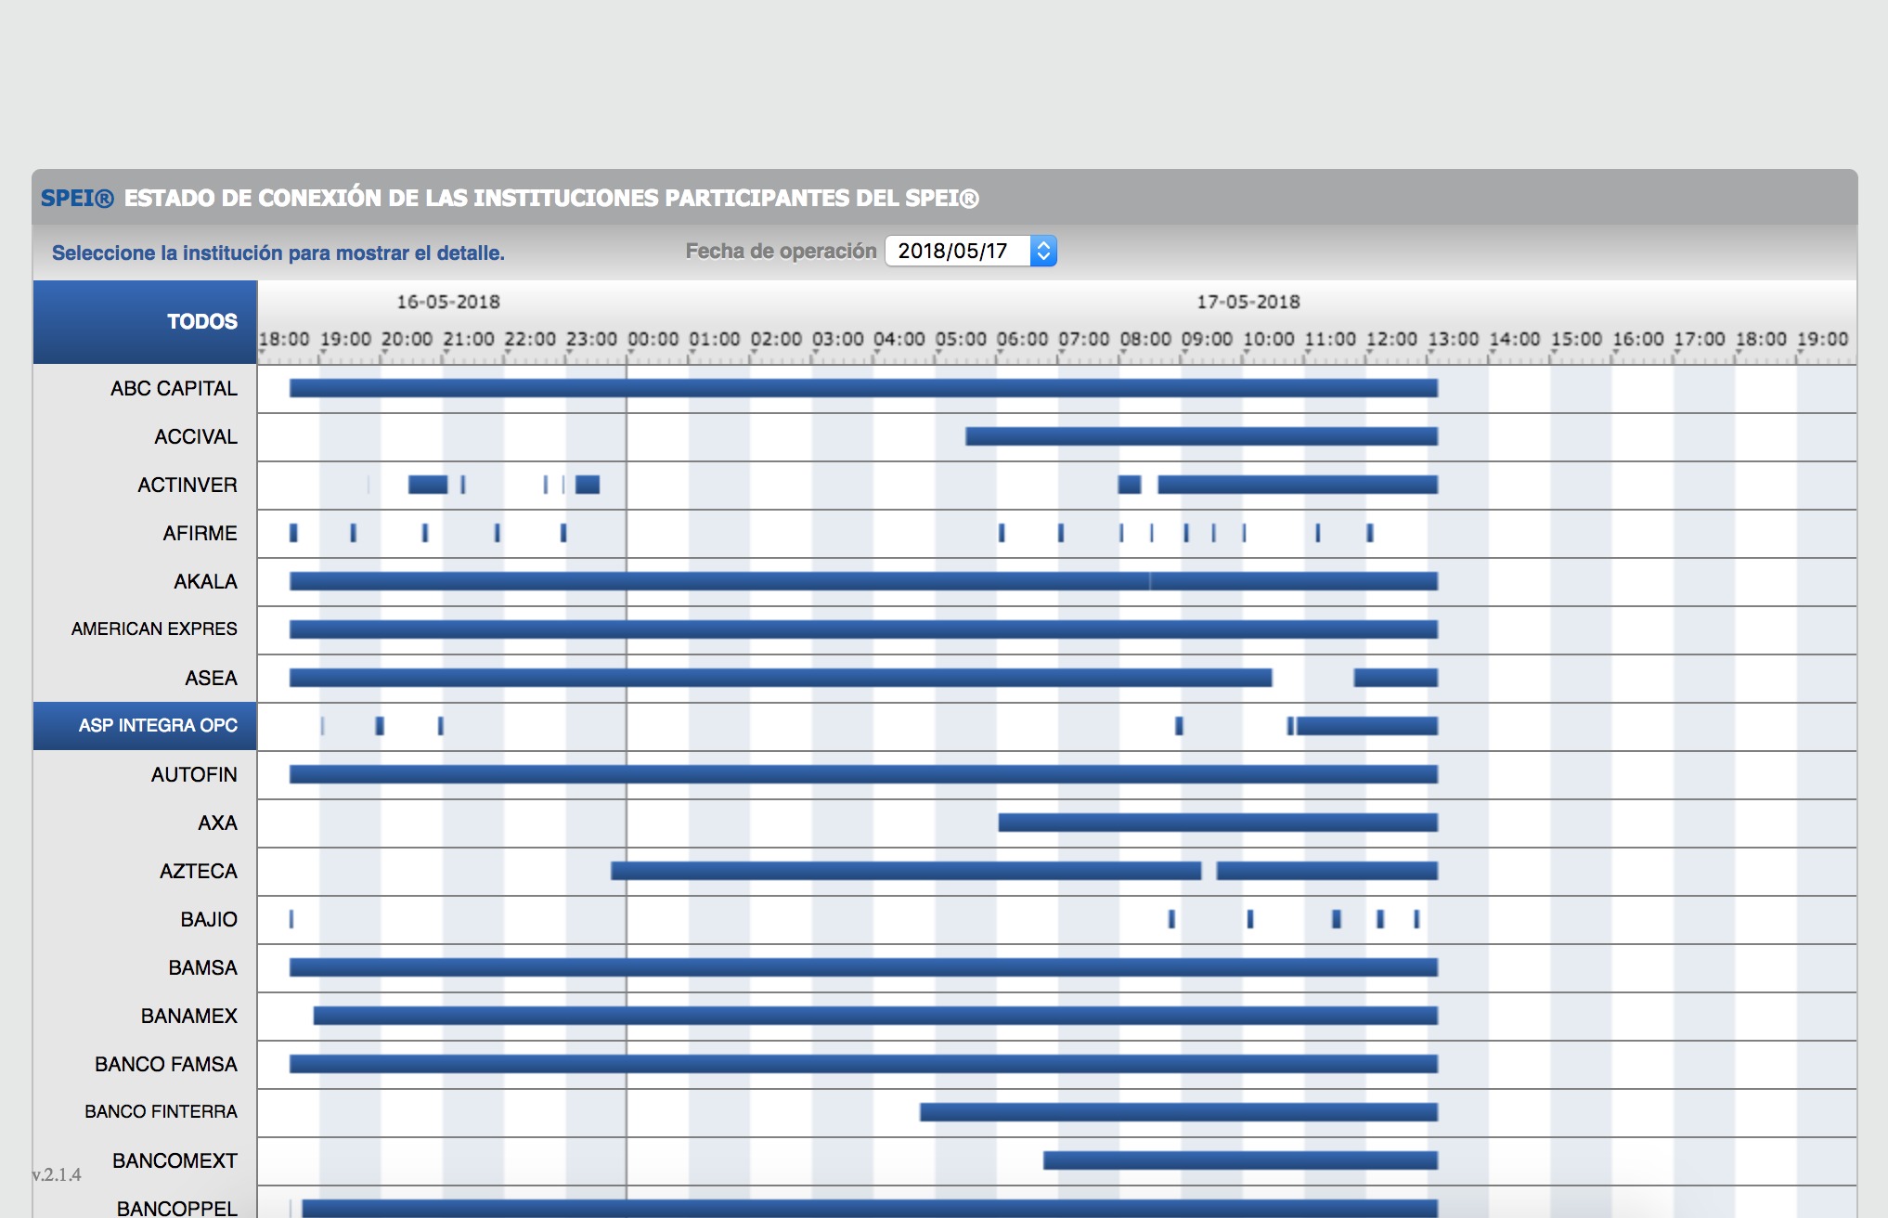Choose the ACTINVER institution
This screenshot has height=1218, width=1888.
(145, 485)
